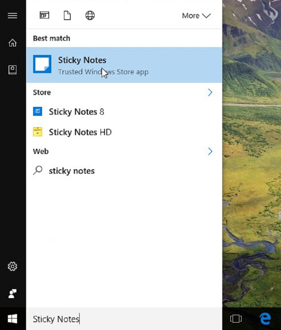Click the Feedback icon in the sidebar
This screenshot has width=281, height=330.
click(13, 294)
